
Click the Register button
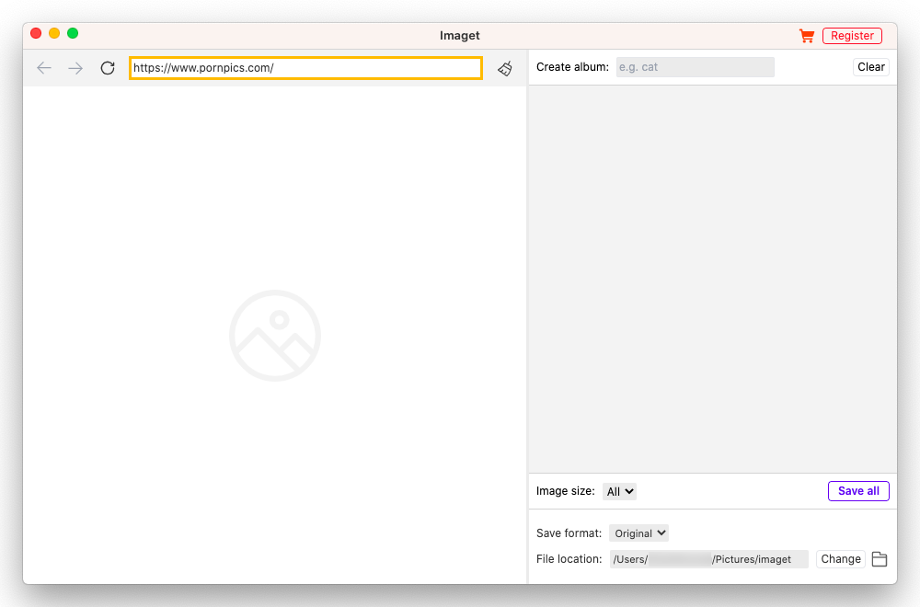pyautogui.click(x=852, y=35)
